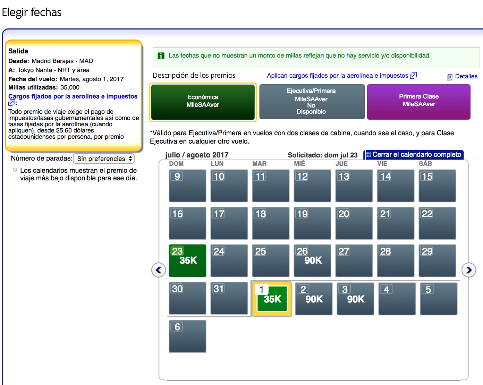Open Detalles link
The width and height of the screenshot is (483, 385).
[x=466, y=76]
